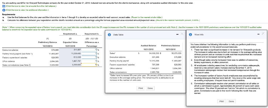The image size is (268, 108).
Task: Click the trial balance data table icon
Action: pyautogui.click(x=3, y=6)
